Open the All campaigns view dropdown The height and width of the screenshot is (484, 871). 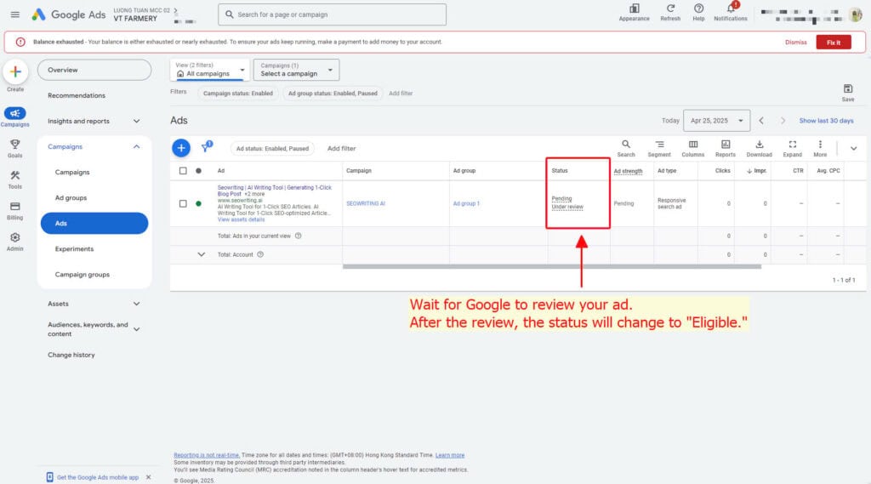(x=210, y=70)
